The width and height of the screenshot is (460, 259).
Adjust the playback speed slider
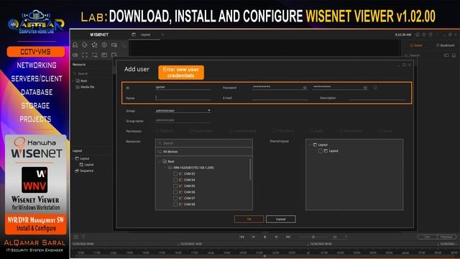[313, 237]
